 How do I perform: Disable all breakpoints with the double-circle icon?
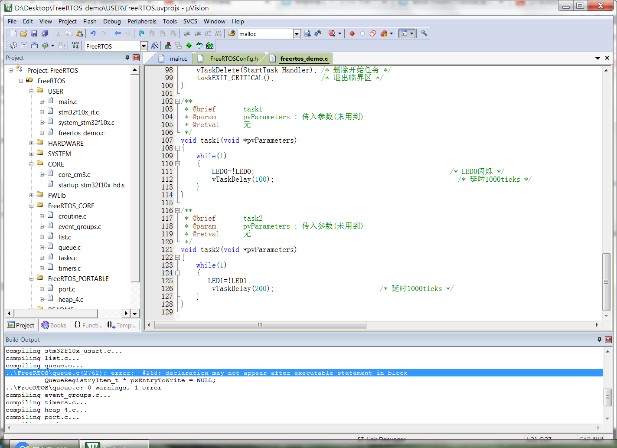tap(373, 33)
